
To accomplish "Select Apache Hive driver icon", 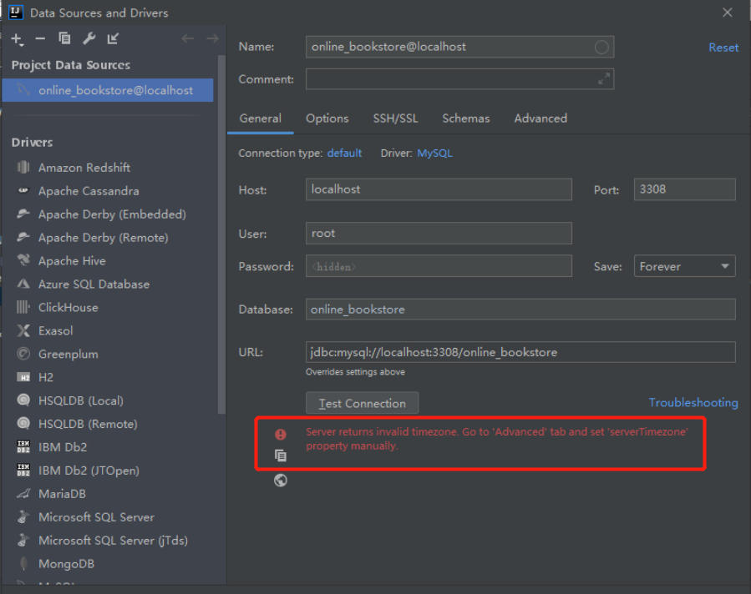I will pos(23,260).
